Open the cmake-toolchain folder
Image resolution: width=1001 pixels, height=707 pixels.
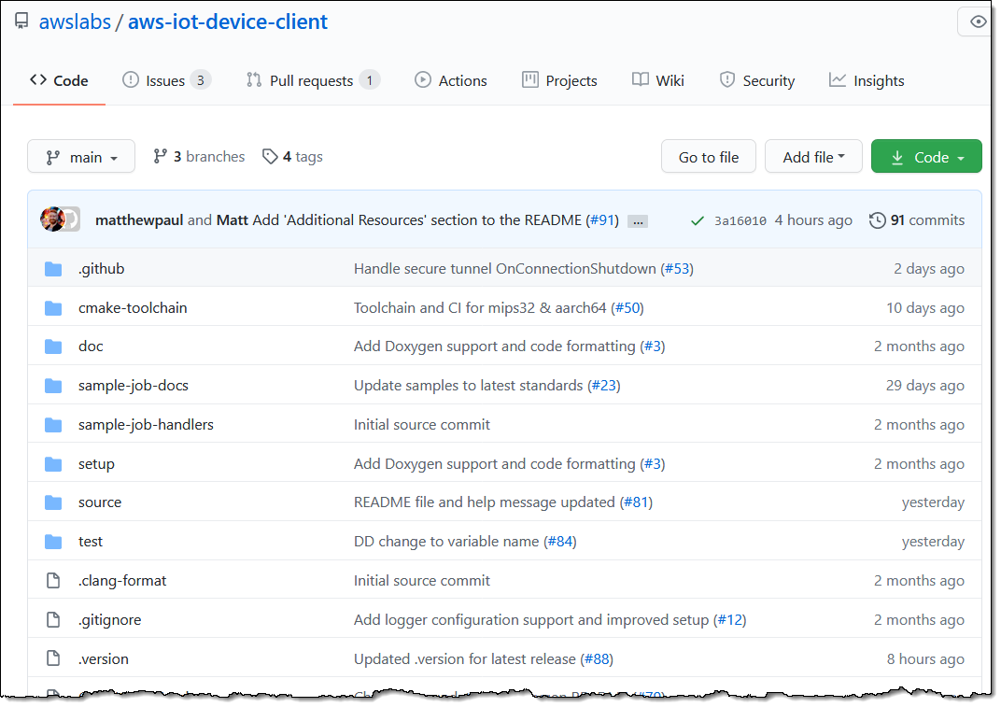[133, 308]
